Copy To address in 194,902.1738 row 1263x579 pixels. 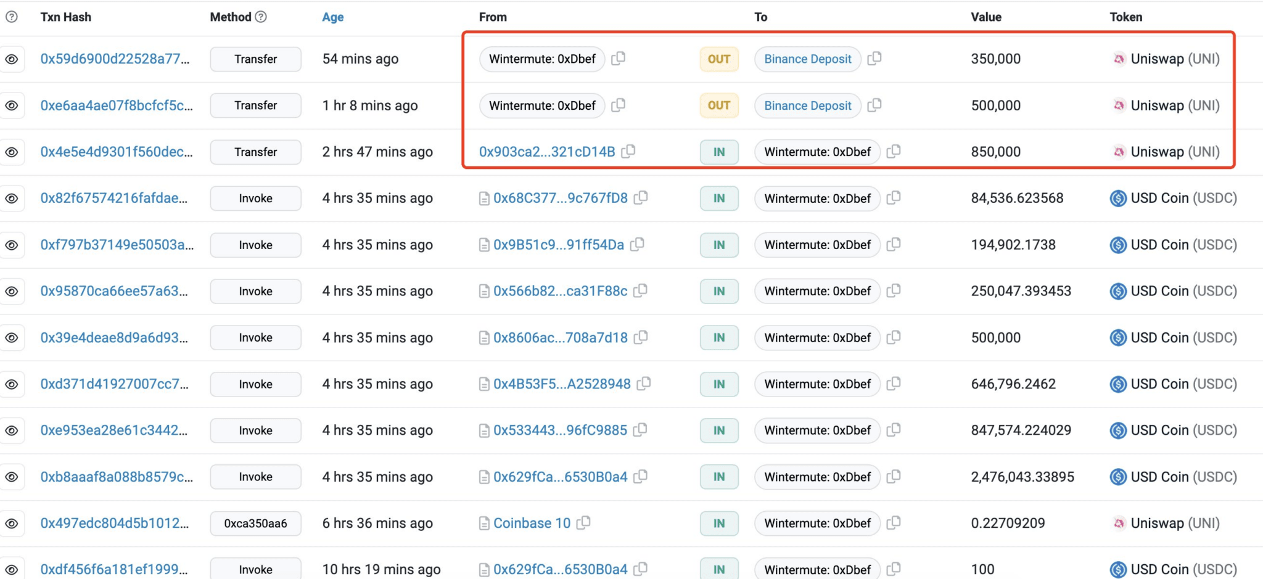(x=894, y=244)
